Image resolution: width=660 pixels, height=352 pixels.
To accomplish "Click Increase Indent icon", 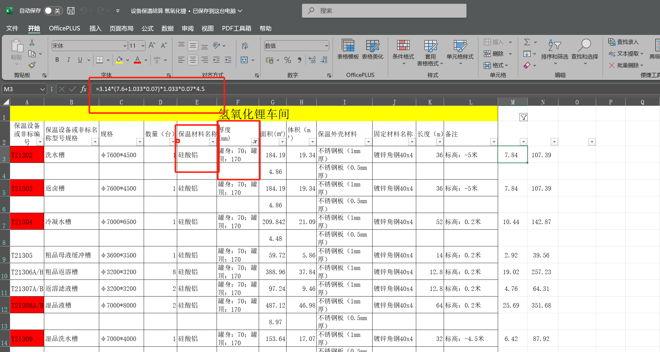I will pyautogui.click(x=228, y=60).
